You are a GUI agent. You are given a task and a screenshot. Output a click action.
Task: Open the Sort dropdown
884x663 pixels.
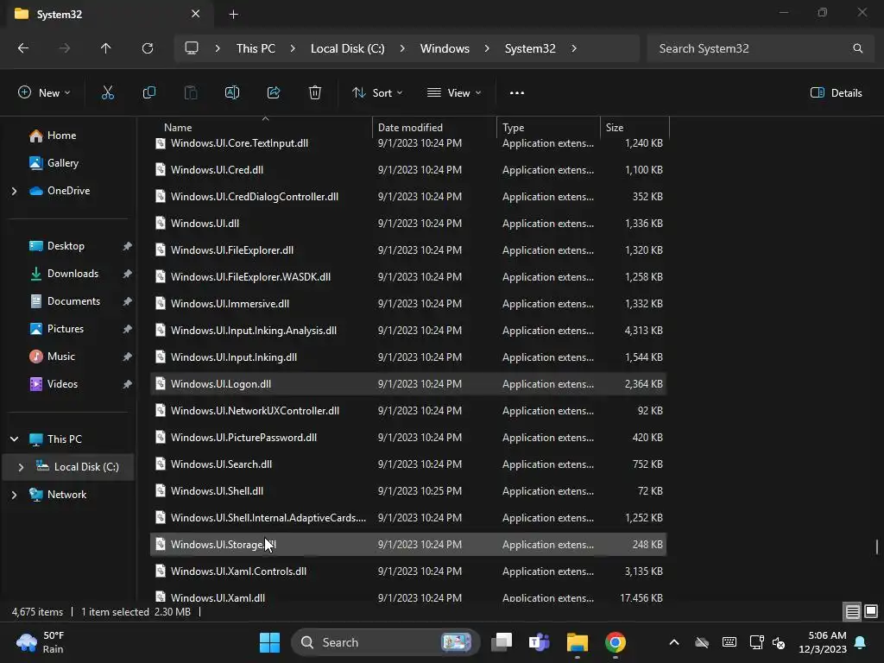(x=376, y=93)
